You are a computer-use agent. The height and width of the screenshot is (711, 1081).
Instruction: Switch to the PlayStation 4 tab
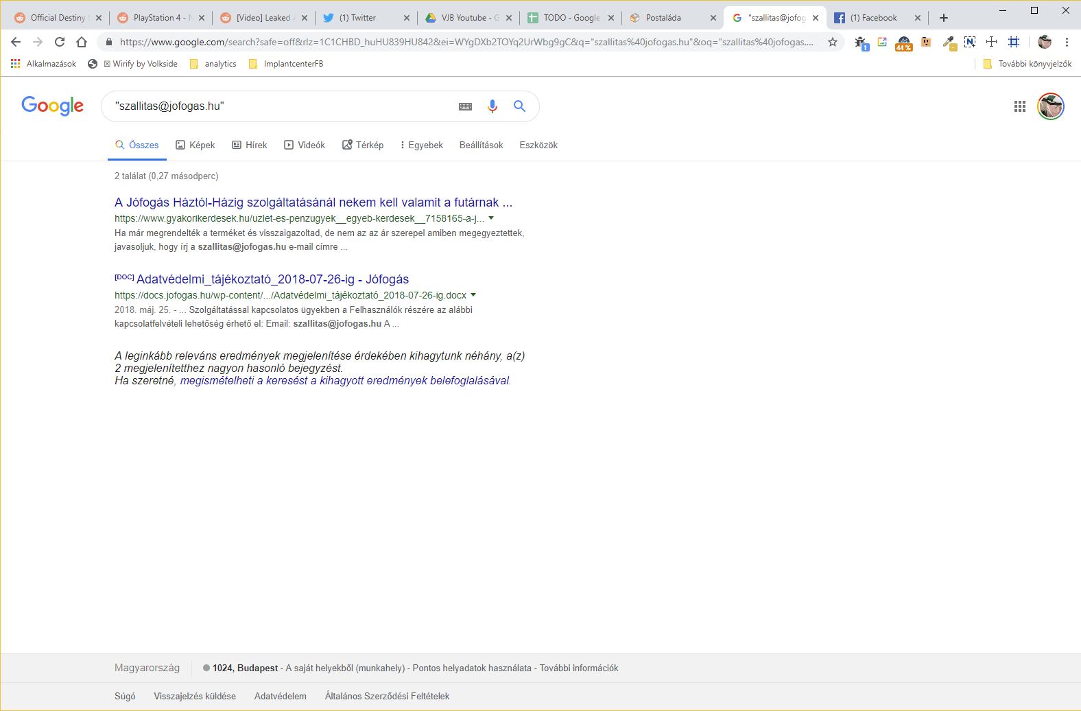click(161, 18)
